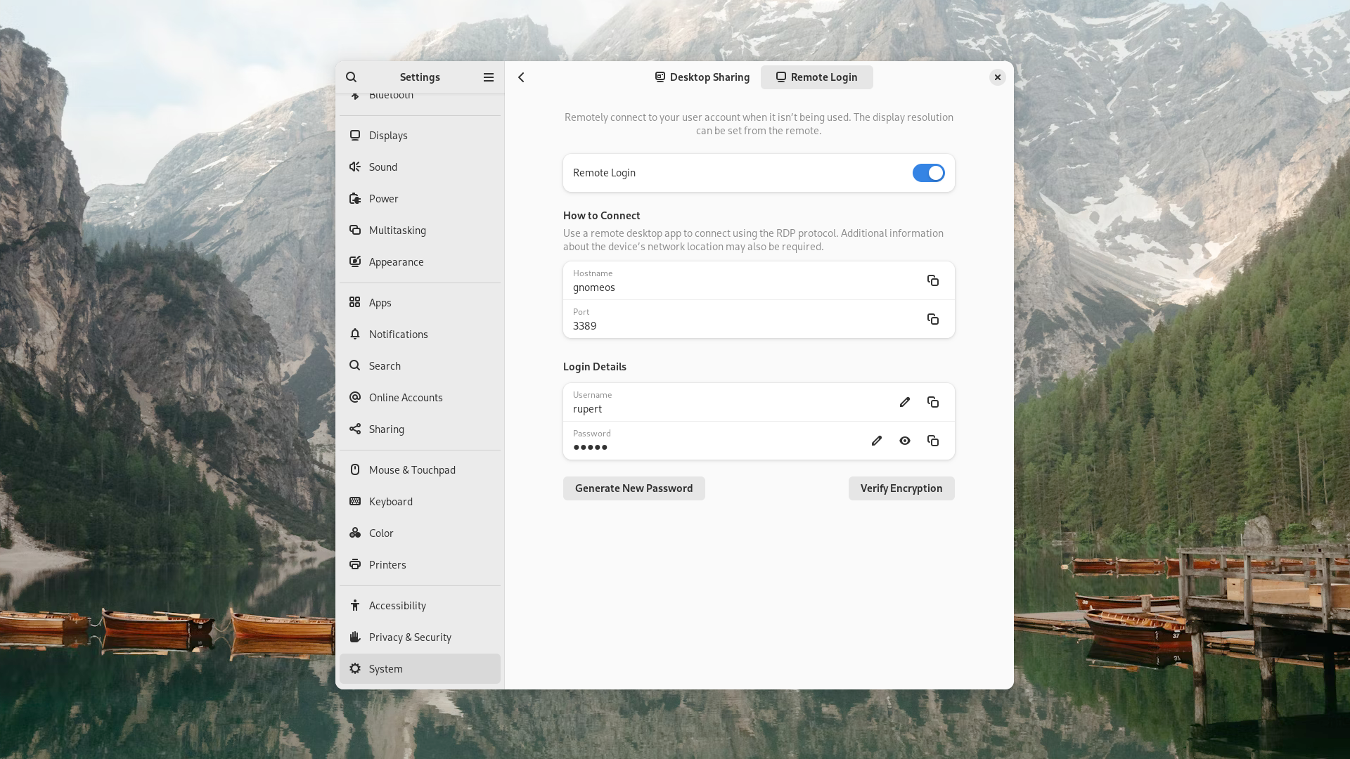Open Sound settings
Viewport: 1350px width, 759px height.
click(x=420, y=167)
